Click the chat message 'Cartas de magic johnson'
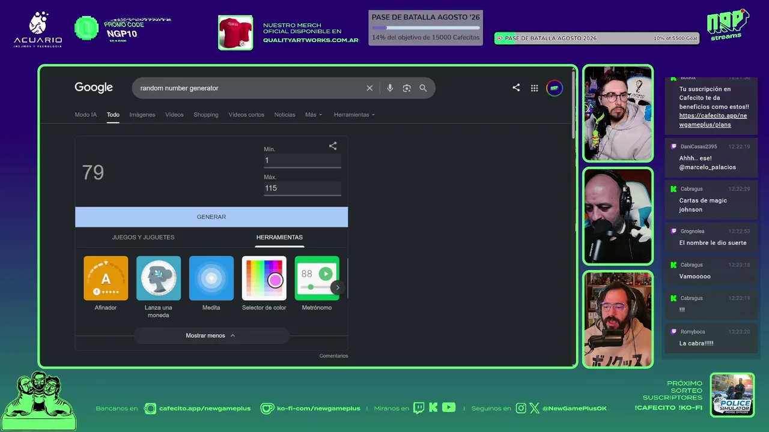Screen dimensions: 769x432 tap(703, 205)
